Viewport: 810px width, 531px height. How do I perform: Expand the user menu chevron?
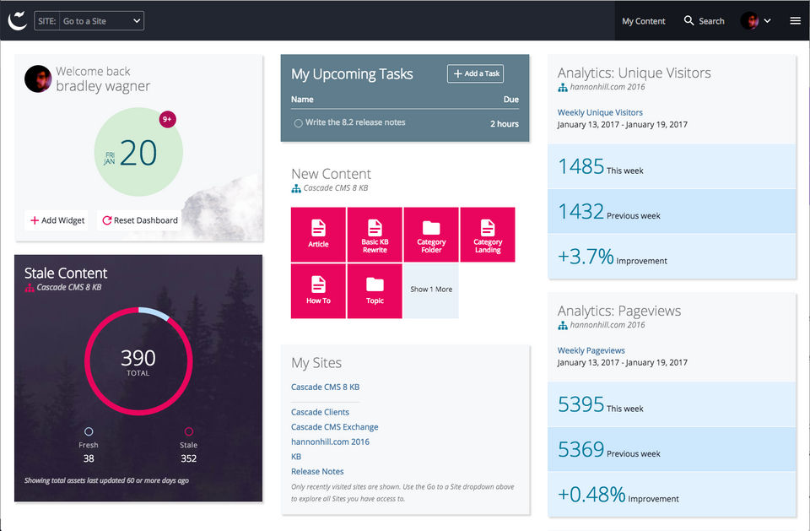[767, 21]
